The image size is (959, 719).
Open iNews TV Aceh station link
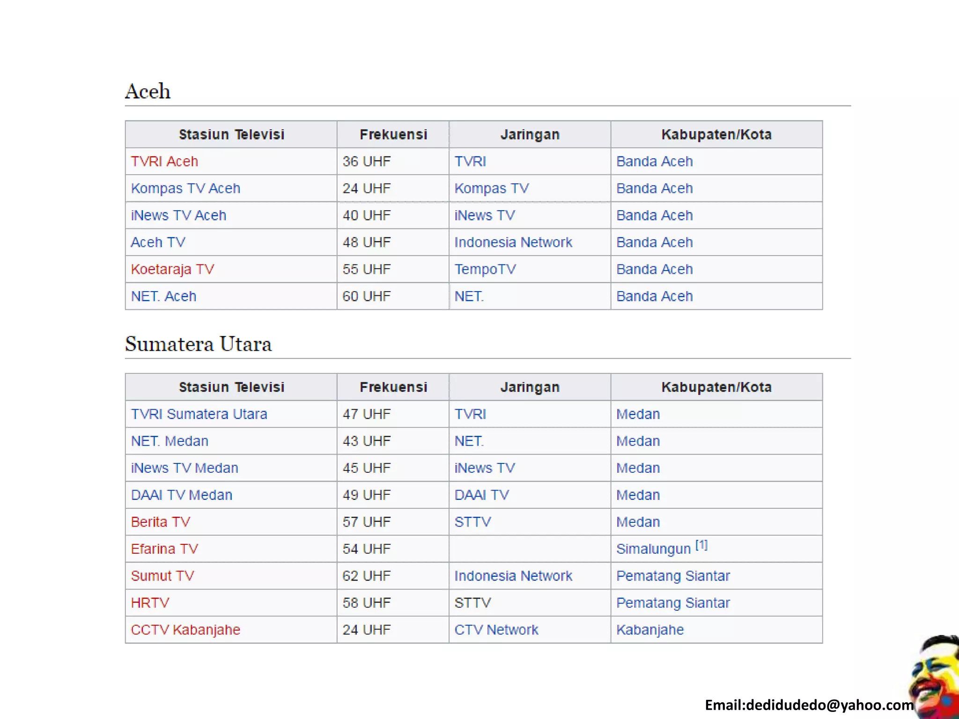(x=178, y=215)
